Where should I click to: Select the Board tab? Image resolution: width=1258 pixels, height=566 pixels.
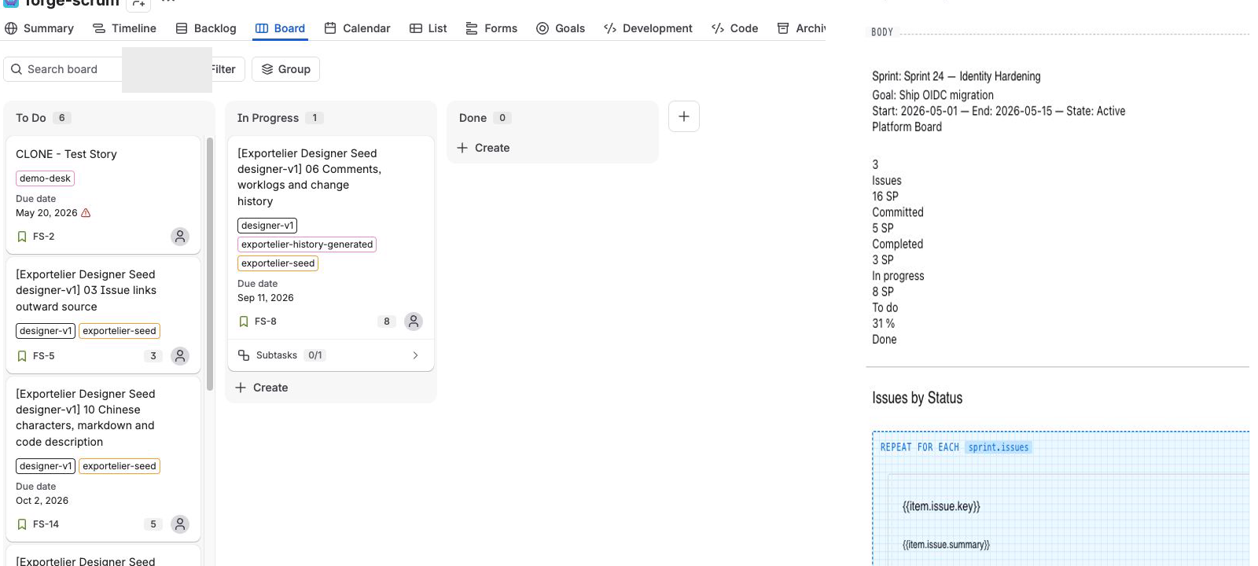(280, 28)
